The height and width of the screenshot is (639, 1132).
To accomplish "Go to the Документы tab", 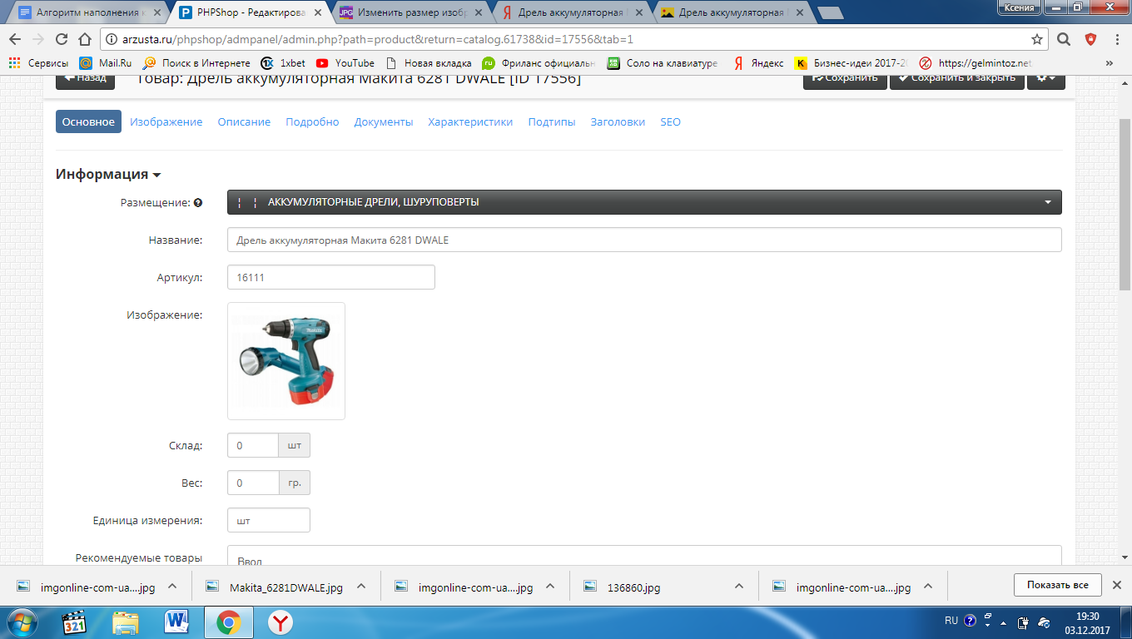I will click(384, 121).
